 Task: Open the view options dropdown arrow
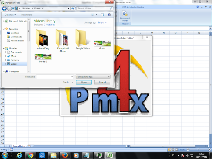pyautogui.click(x=96, y=15)
